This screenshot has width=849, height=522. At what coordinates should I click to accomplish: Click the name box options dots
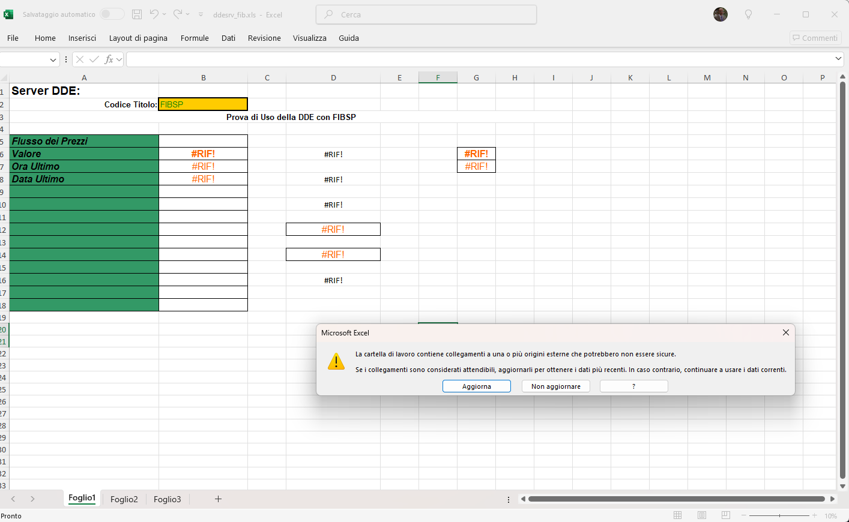[66, 59]
